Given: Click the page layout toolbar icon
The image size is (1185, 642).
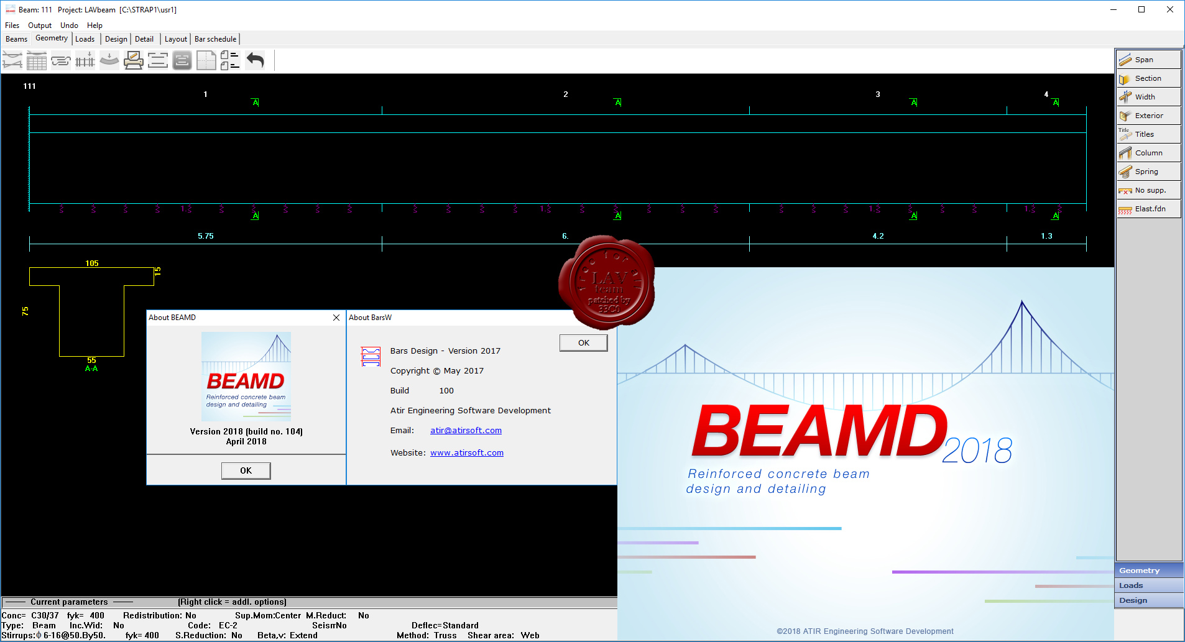Looking at the screenshot, I should click(x=206, y=60).
